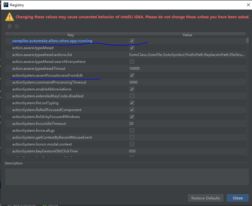The height and width of the screenshot is (206, 252).
Task: Click the Restore Defaults button
Action: [206, 198]
